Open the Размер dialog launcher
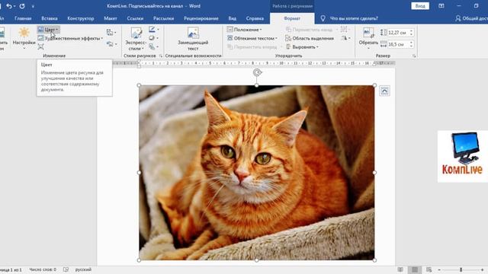 (x=414, y=56)
